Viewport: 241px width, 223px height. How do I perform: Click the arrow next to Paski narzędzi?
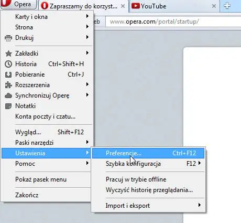point(87,142)
